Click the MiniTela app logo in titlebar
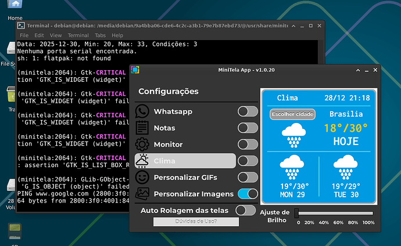Screen dimensions: 401x246 point(135,70)
